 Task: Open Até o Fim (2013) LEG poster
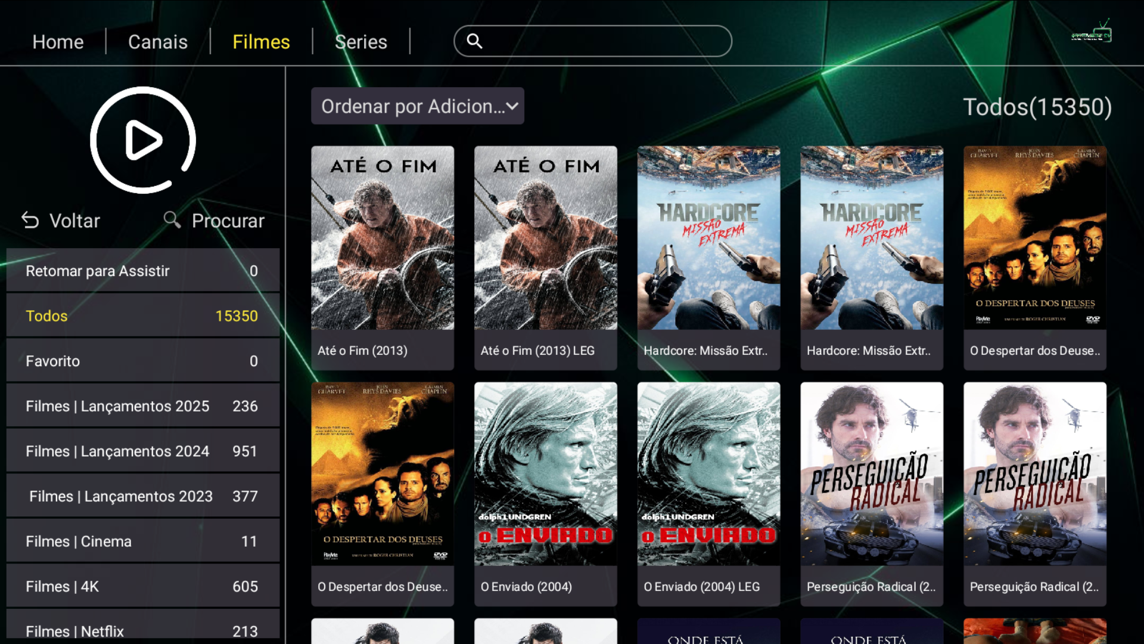[545, 239]
